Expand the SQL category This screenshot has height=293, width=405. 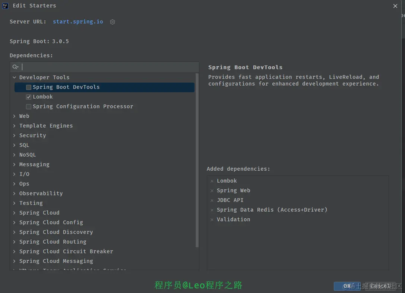[15, 145]
